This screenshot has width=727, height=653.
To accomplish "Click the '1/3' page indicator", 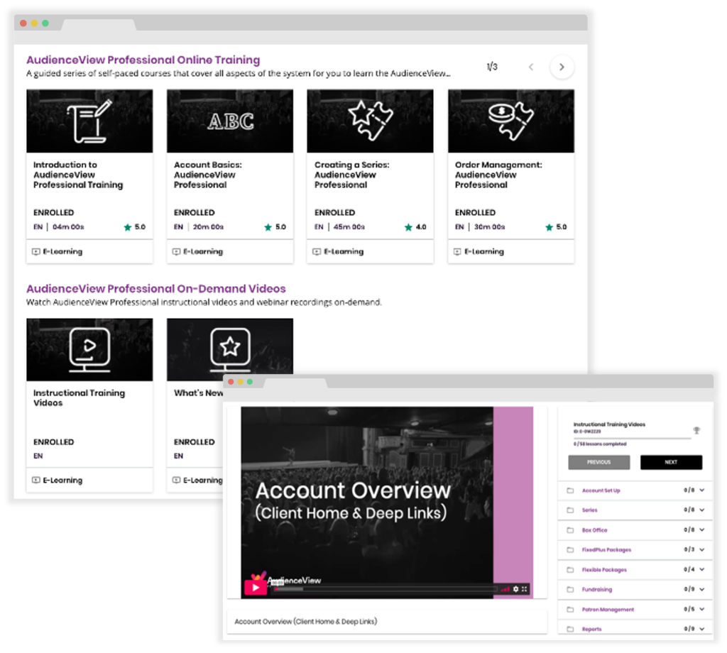I will [492, 67].
